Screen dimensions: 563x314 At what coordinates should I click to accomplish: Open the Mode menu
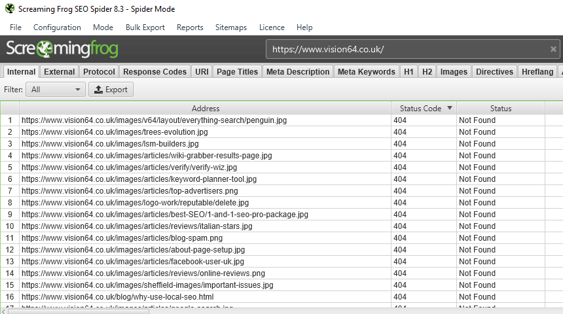click(103, 27)
